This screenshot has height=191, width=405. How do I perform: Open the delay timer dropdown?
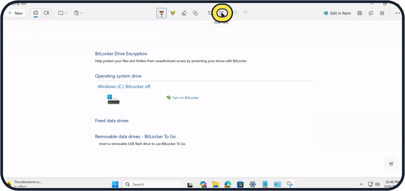pyautogui.click(x=78, y=13)
